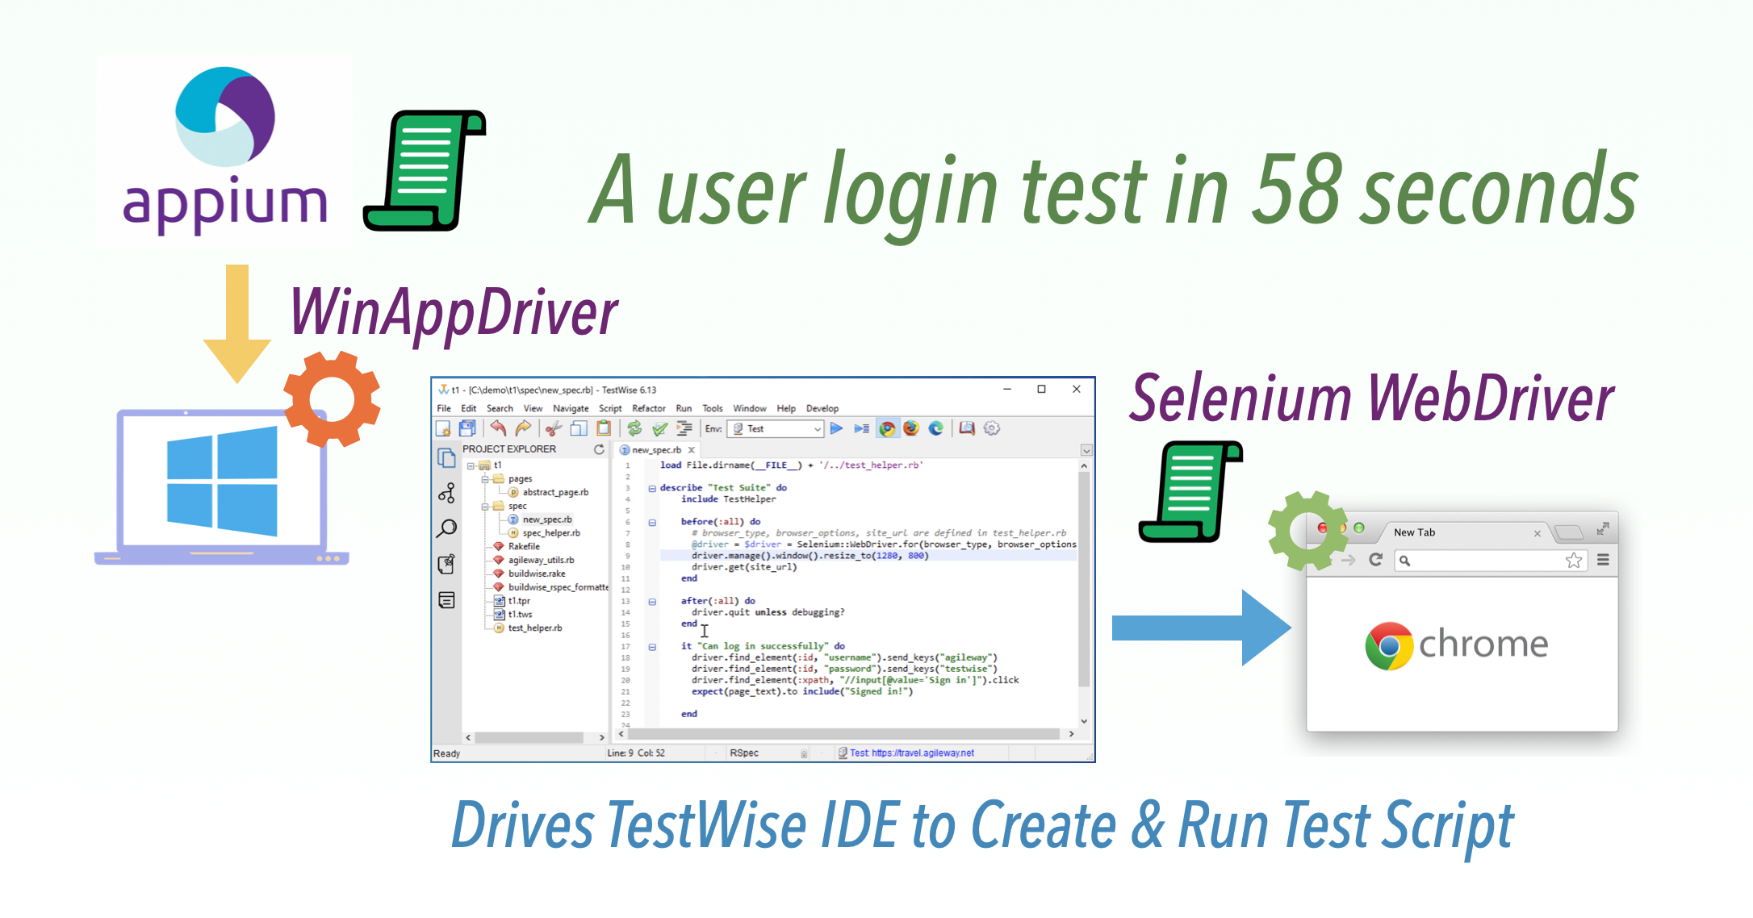Open the Refactor menu
The width and height of the screenshot is (1753, 918).
coord(648,408)
